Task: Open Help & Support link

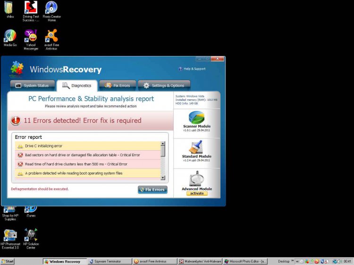Action: 192,69
